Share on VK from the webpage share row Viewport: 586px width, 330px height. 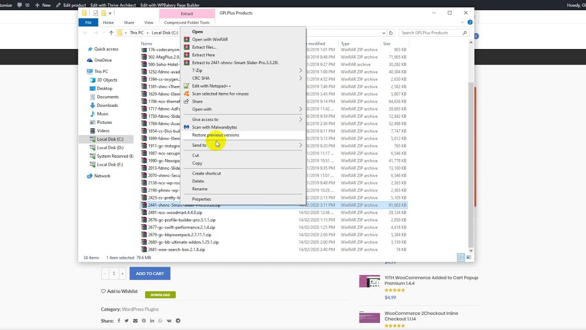click(169, 321)
